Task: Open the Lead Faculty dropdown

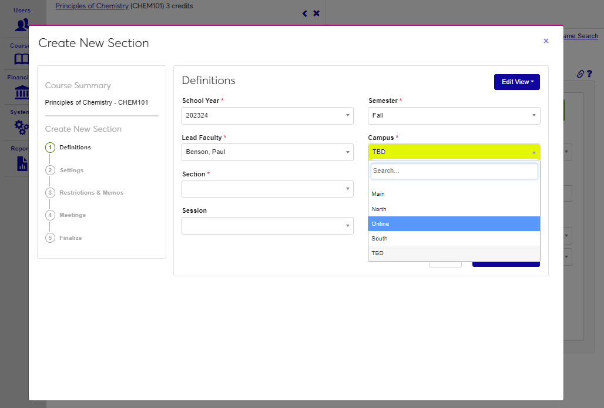Action: (267, 153)
